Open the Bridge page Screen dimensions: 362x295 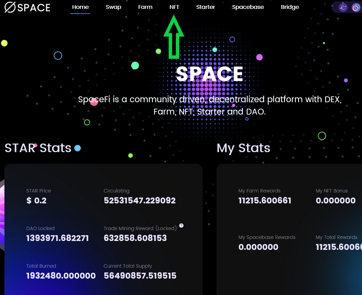point(290,7)
